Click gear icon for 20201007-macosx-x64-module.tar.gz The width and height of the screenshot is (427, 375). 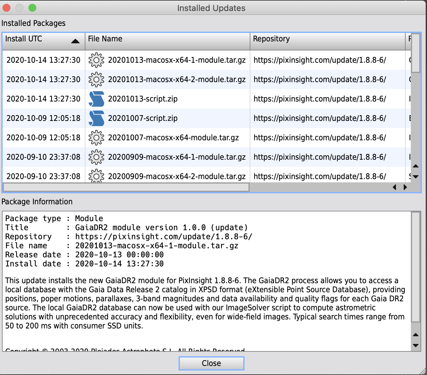96,138
